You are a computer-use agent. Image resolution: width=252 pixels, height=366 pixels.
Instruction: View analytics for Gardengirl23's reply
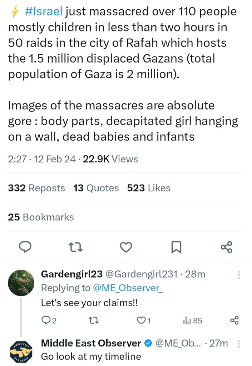point(192,321)
